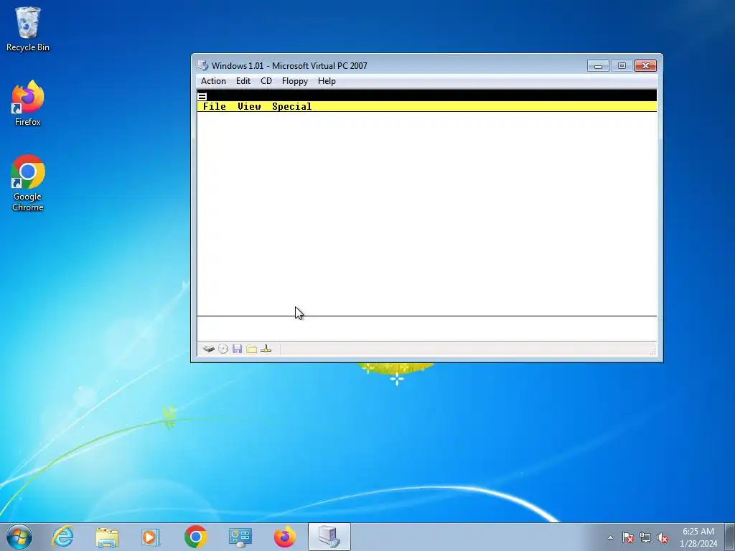The width and height of the screenshot is (735, 551).
Task: Open the Action Center flag icon
Action: point(627,537)
